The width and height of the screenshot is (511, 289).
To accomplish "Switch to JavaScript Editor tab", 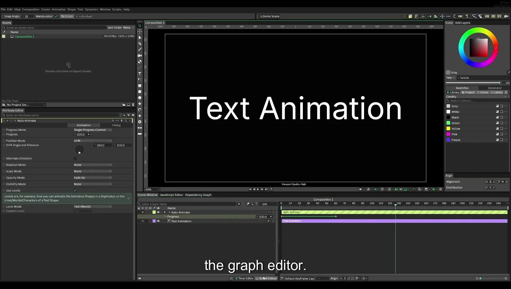I will click(x=171, y=195).
